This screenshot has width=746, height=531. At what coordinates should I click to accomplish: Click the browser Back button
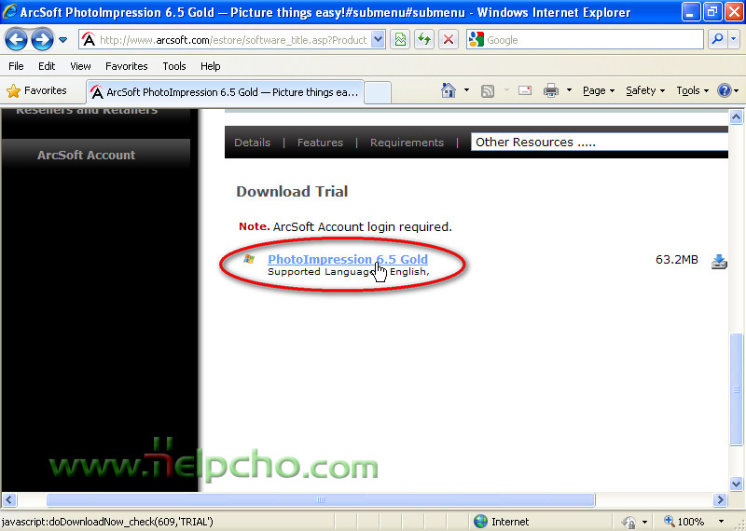point(17,40)
